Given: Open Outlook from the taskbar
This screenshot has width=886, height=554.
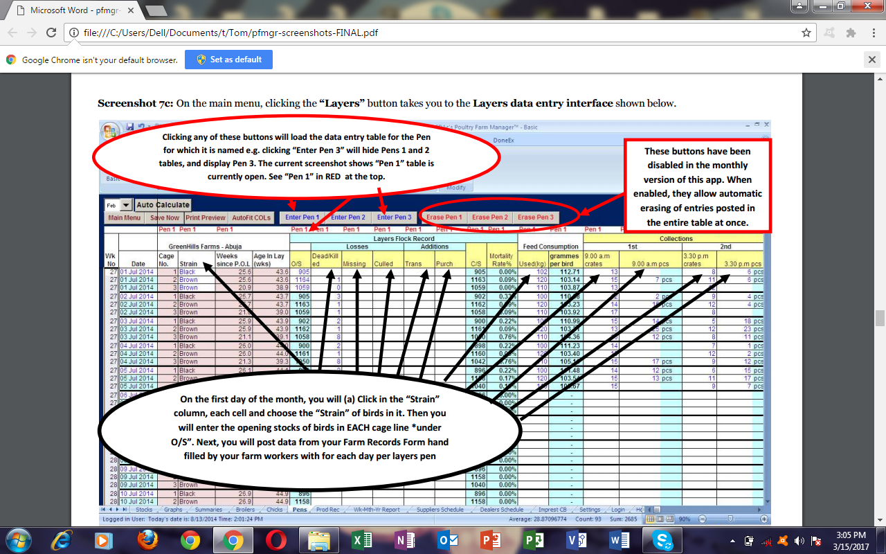Looking at the screenshot, I should (x=446, y=540).
